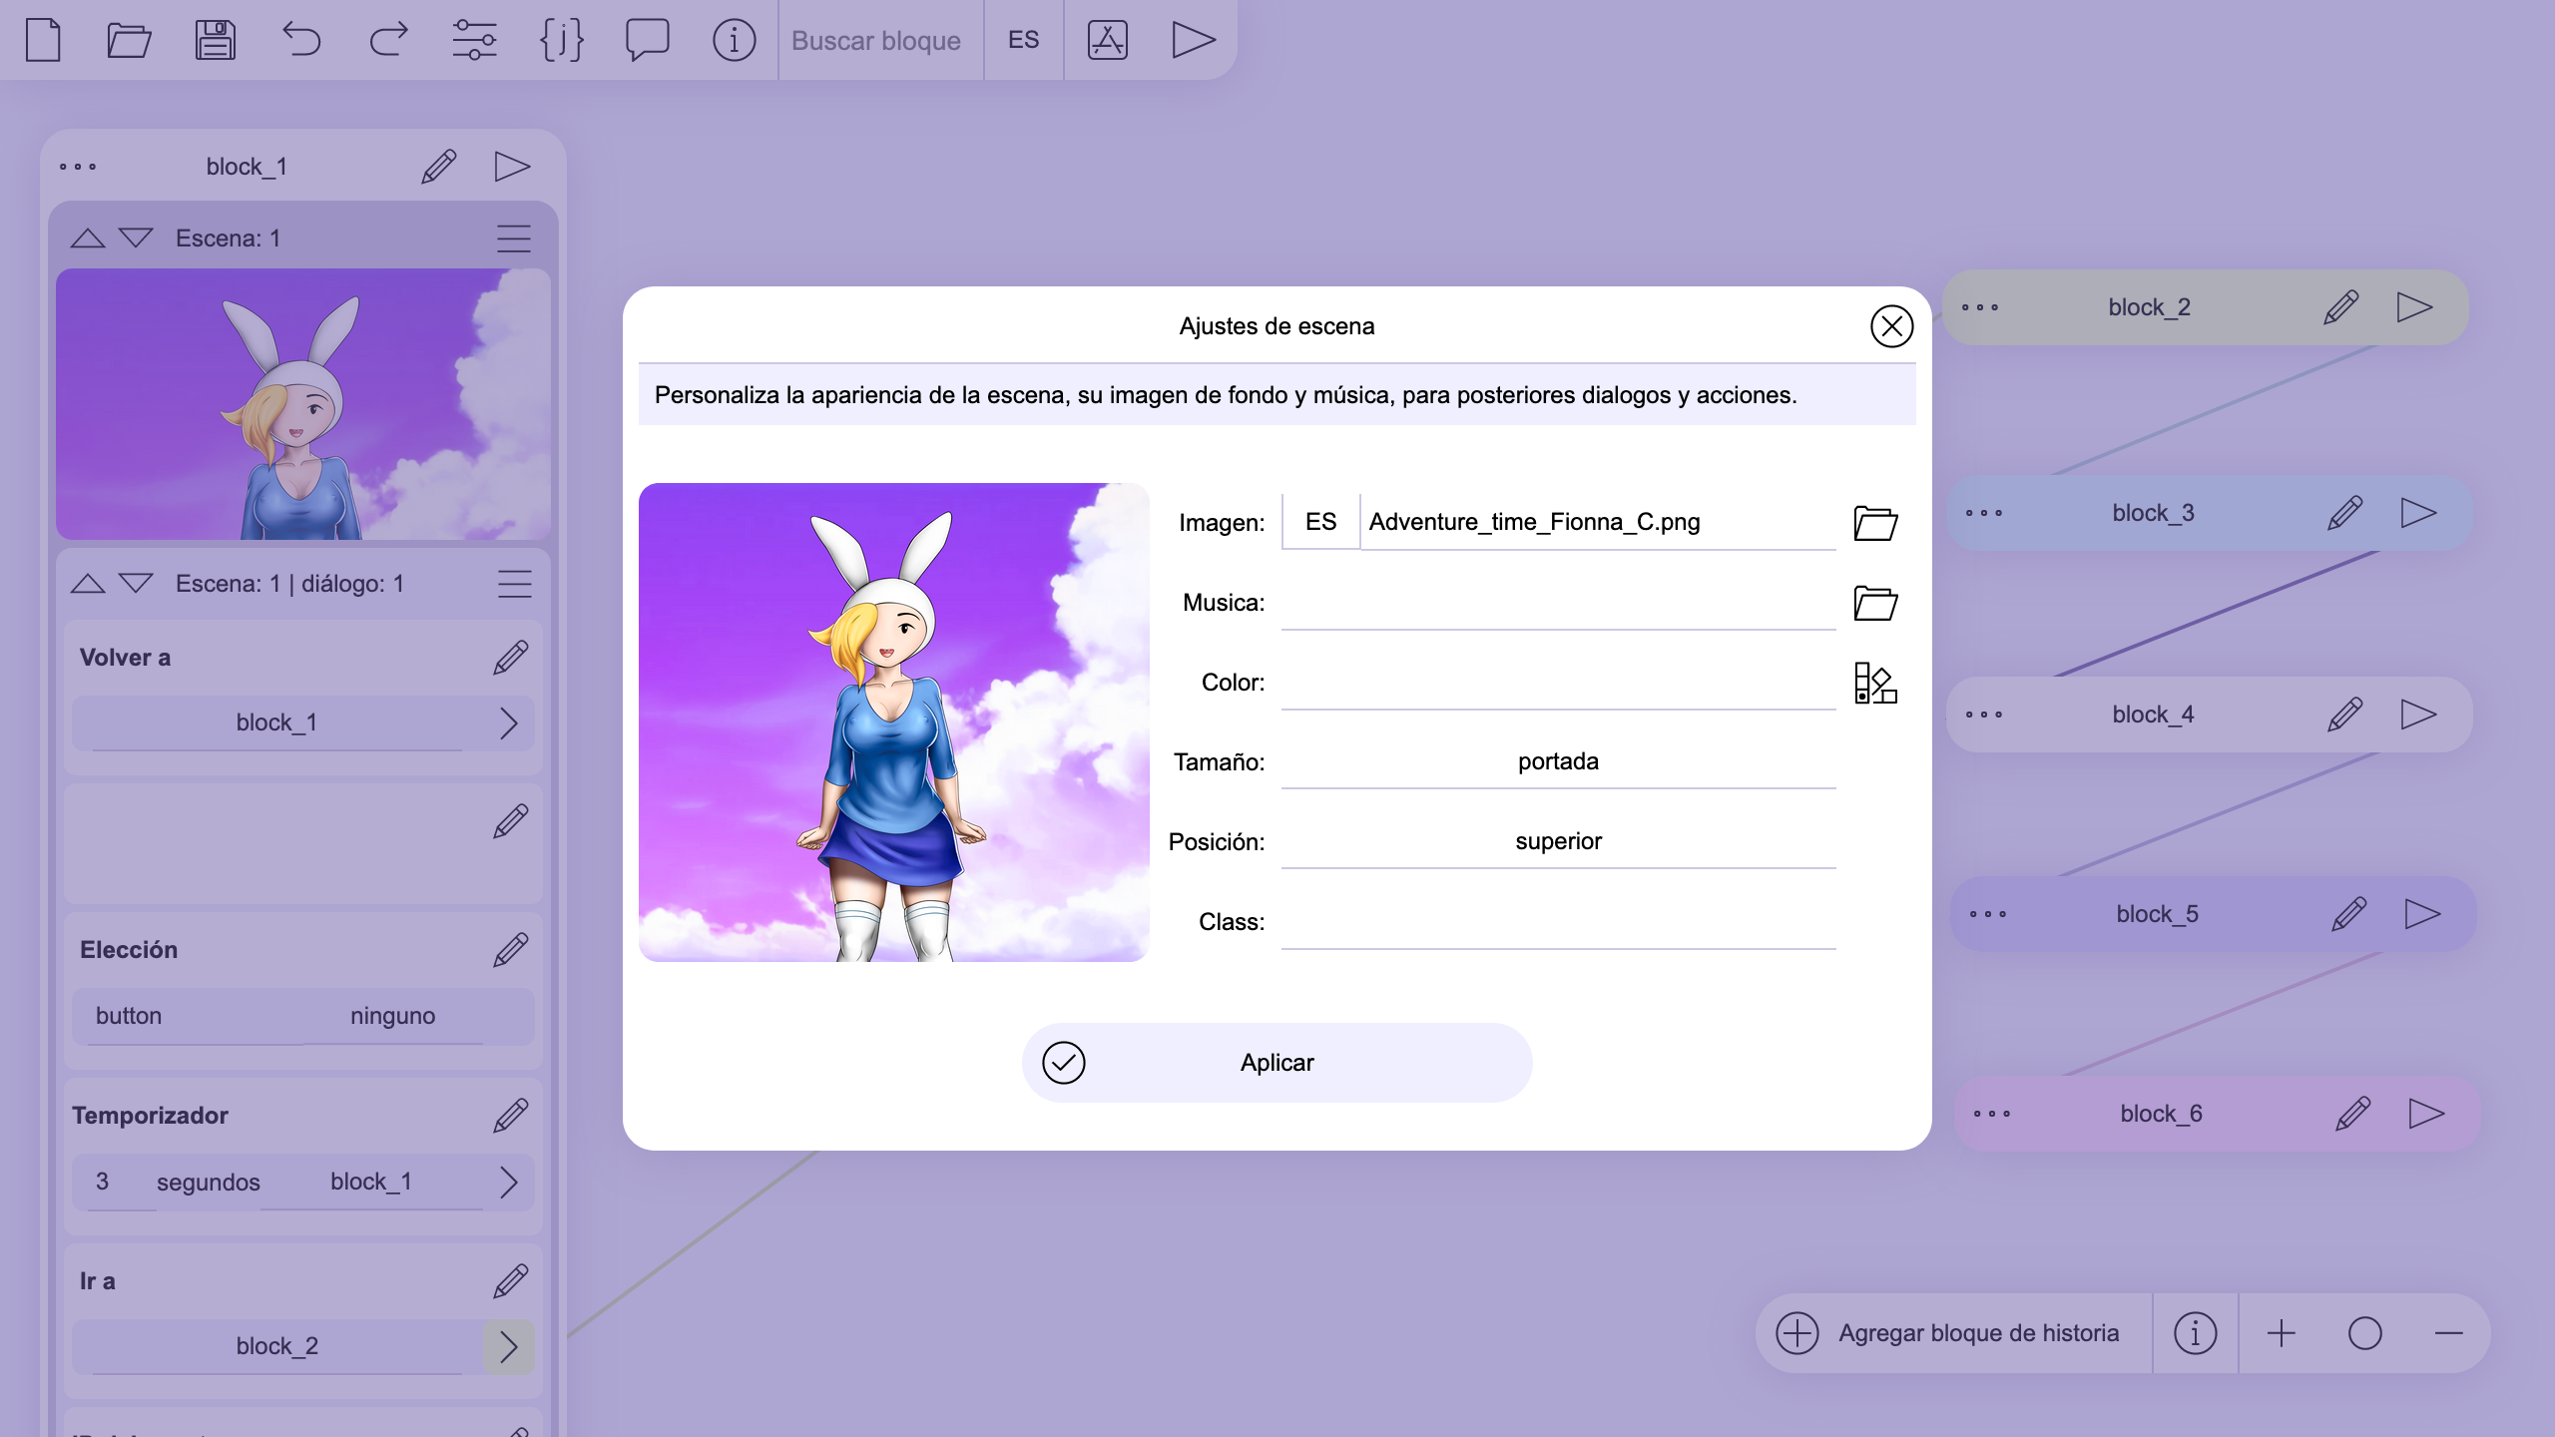Play block_4

2418,715
